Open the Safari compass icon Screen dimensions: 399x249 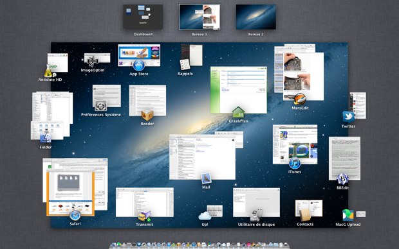(x=75, y=215)
